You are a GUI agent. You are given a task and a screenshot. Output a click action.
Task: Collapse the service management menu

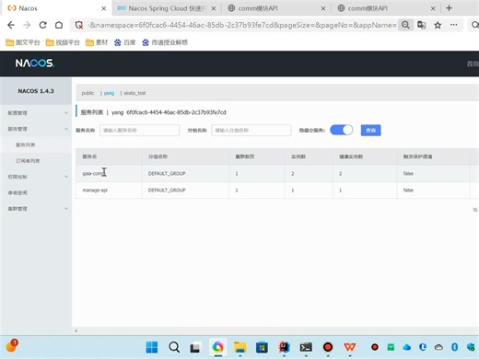[36, 129]
